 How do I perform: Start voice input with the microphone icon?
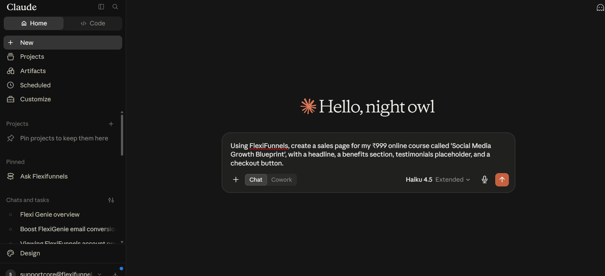pos(484,180)
